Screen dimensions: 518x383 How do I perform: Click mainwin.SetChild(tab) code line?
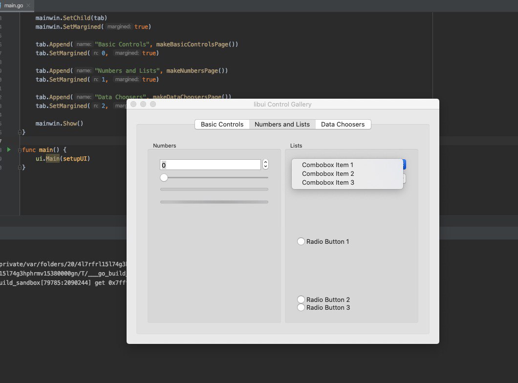coord(71,18)
